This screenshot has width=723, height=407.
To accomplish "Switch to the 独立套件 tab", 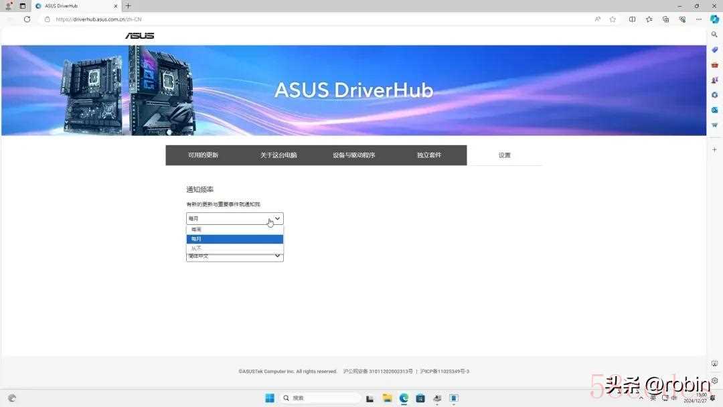I will 429,155.
